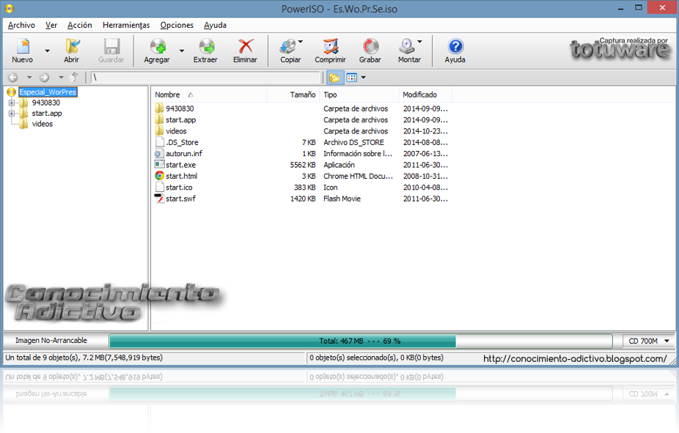Open the Nuevo dropdown arrow
Image resolution: width=679 pixels, height=433 pixels.
[47, 51]
